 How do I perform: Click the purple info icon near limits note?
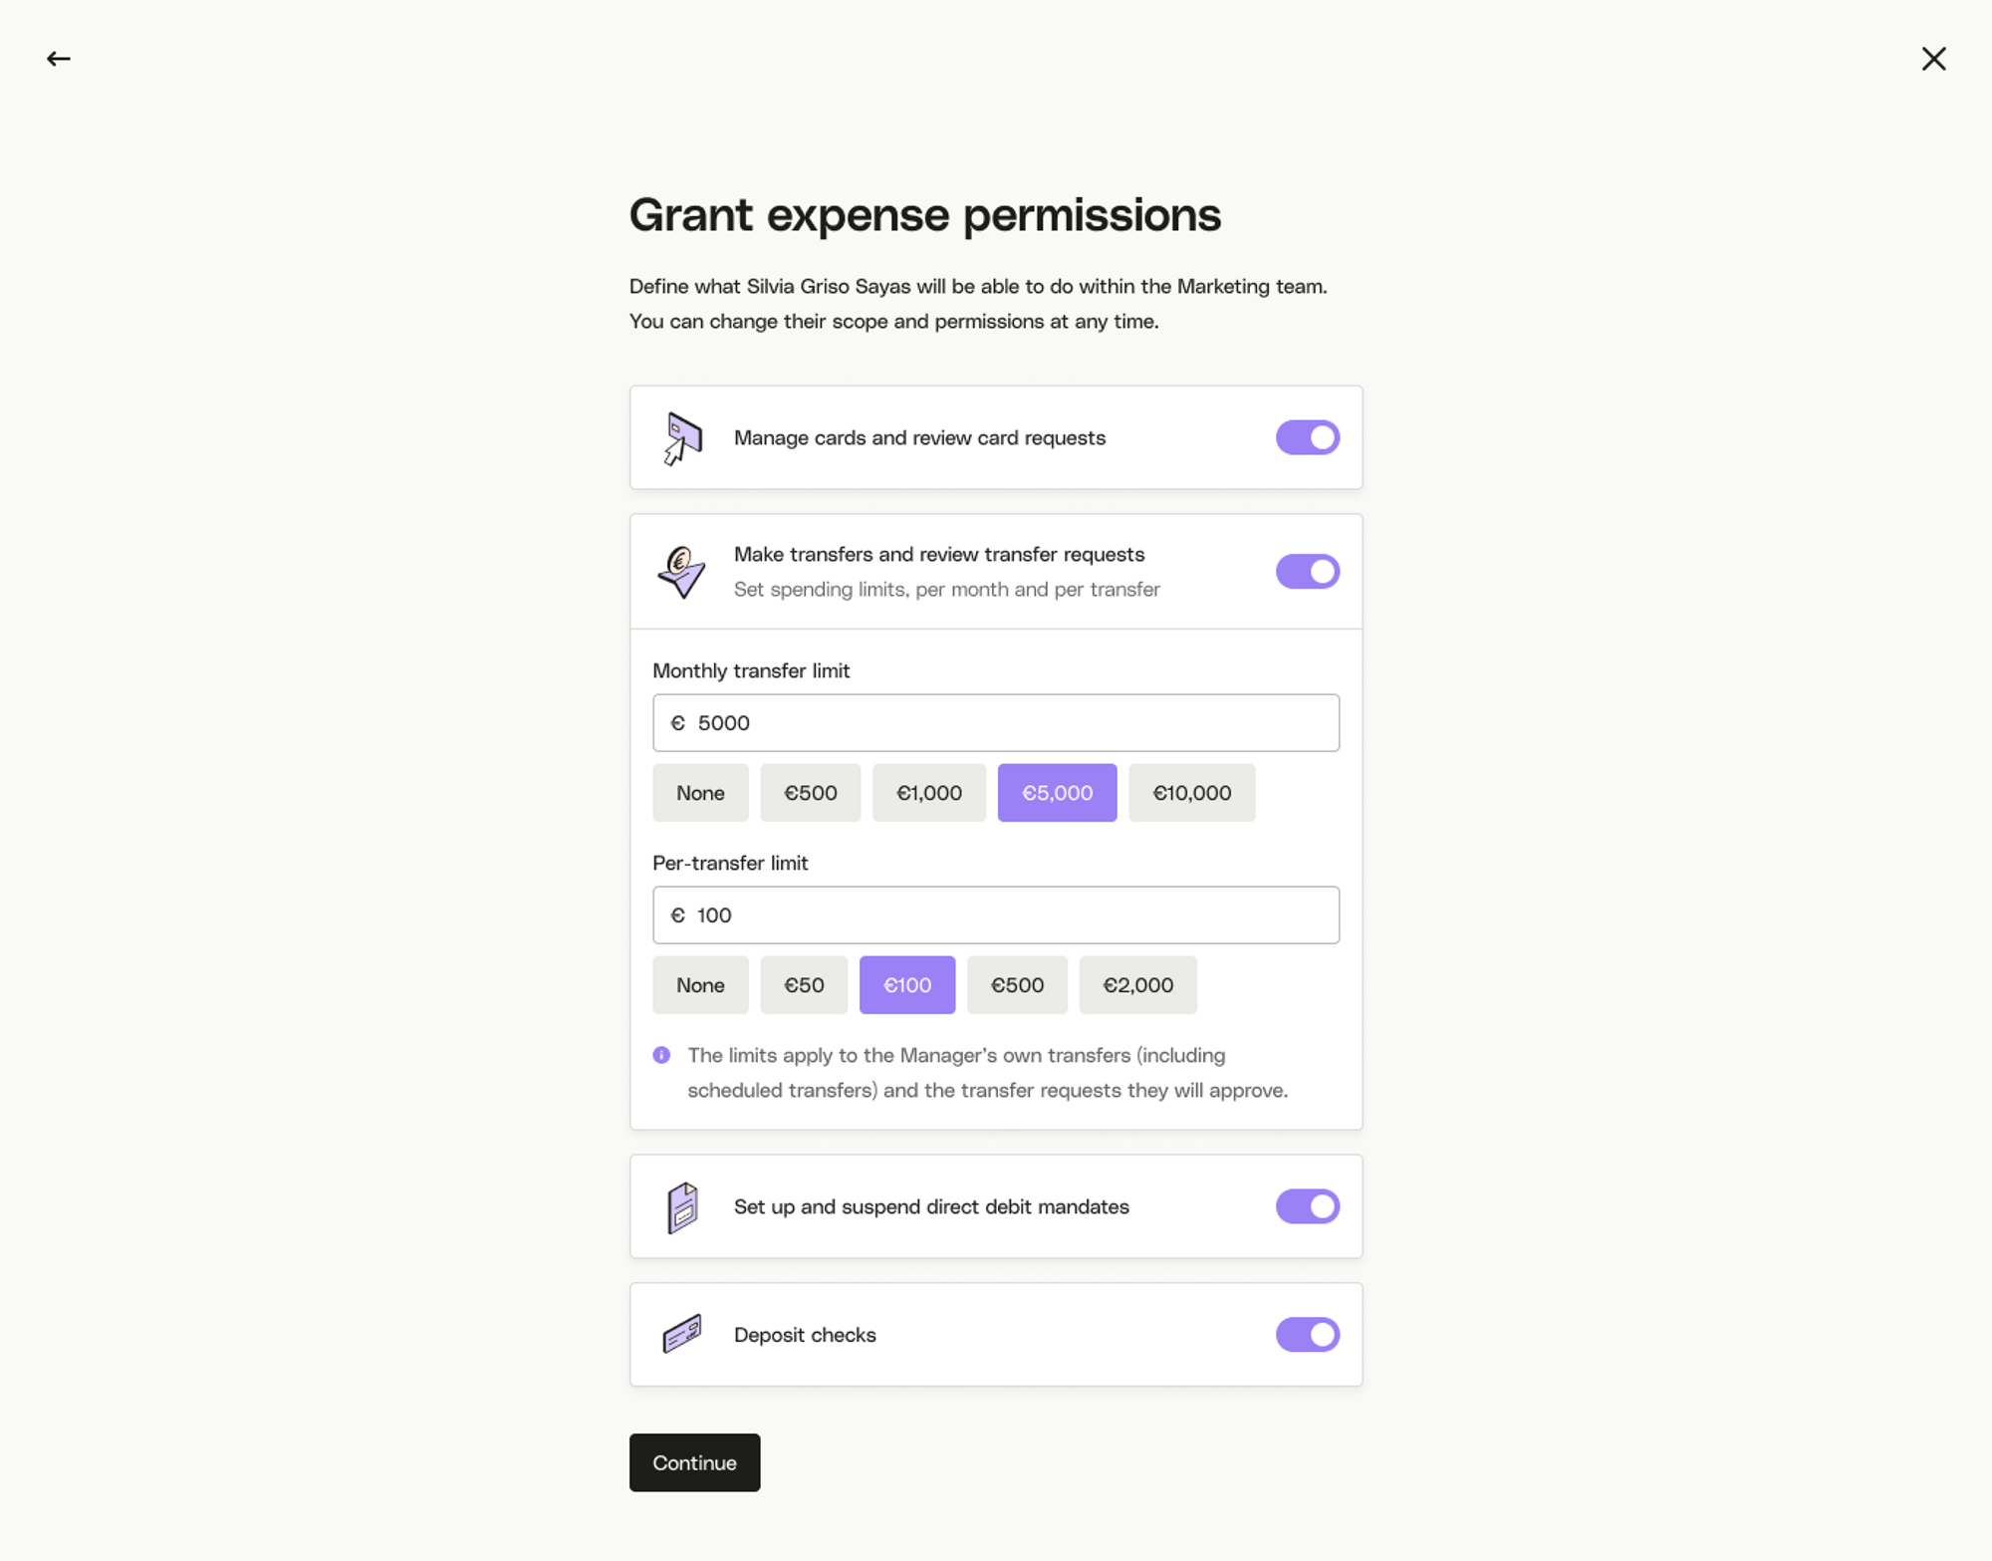point(661,1055)
